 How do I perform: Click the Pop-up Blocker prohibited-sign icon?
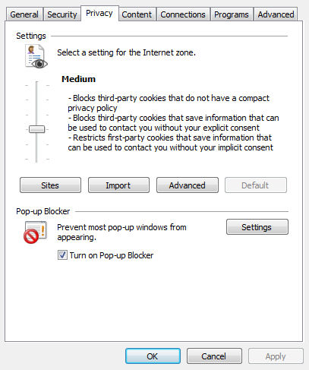pyautogui.click(x=36, y=232)
